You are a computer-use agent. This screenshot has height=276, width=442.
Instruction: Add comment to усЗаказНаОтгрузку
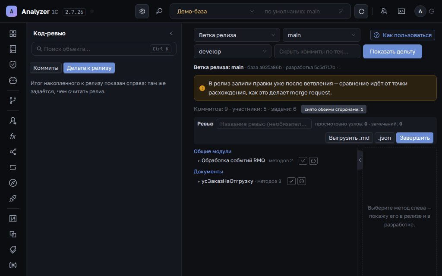[302, 181]
